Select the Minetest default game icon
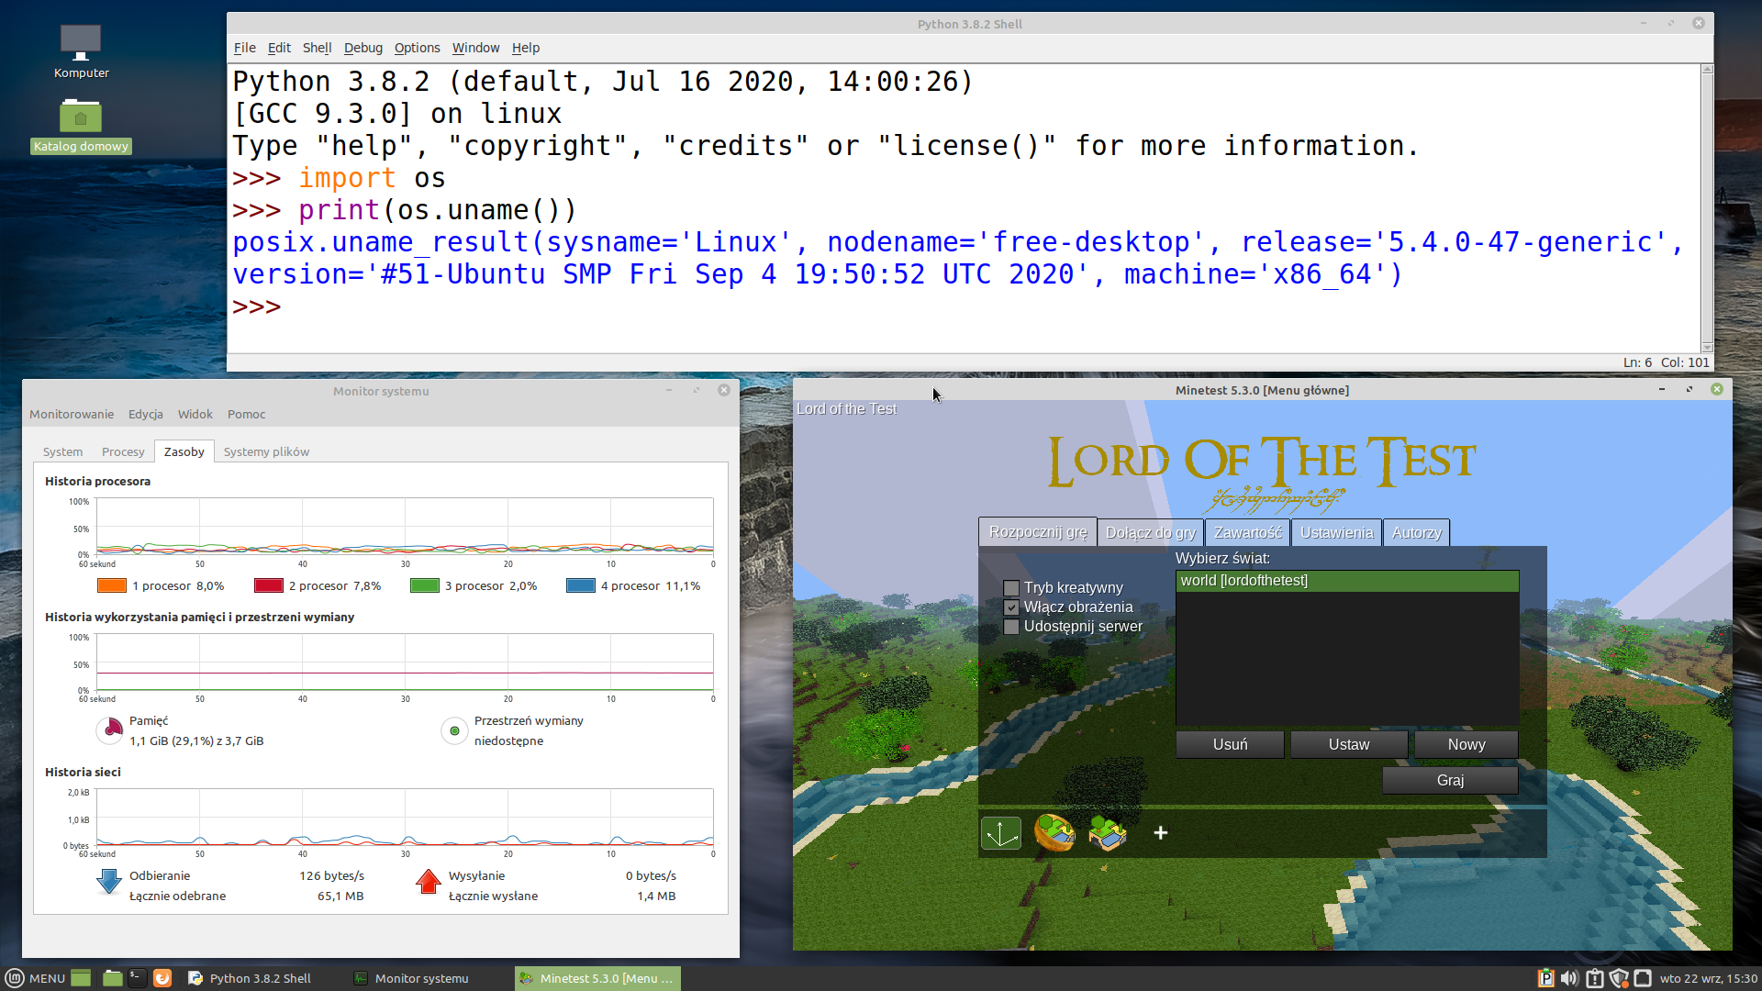The width and height of the screenshot is (1762, 991). coord(1000,833)
